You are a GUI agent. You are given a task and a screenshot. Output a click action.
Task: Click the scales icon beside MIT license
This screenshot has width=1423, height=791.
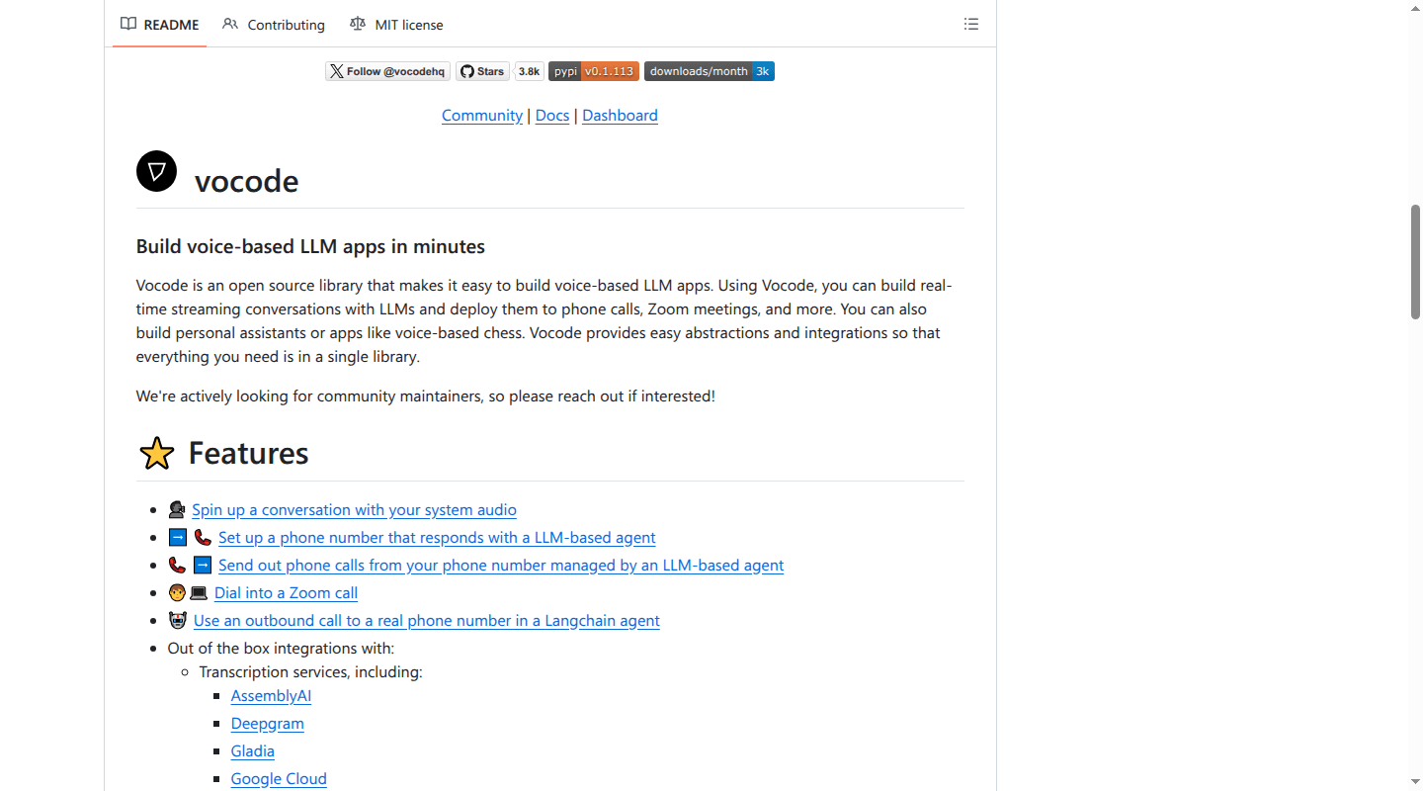point(358,24)
